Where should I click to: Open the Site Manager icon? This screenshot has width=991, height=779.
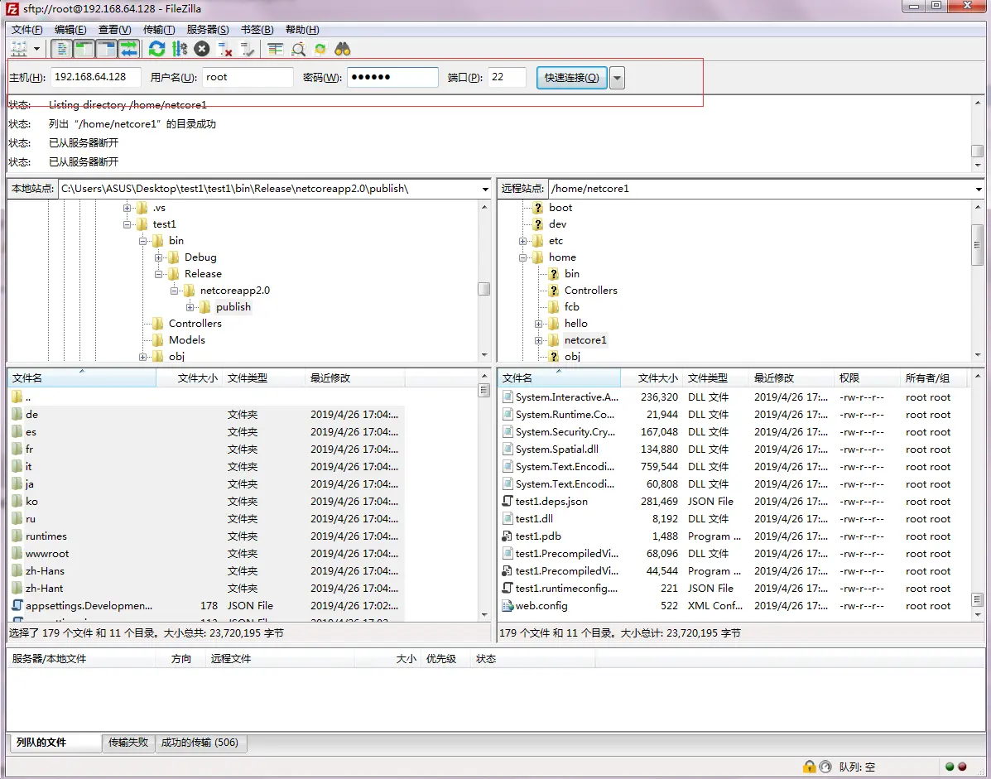click(x=19, y=49)
